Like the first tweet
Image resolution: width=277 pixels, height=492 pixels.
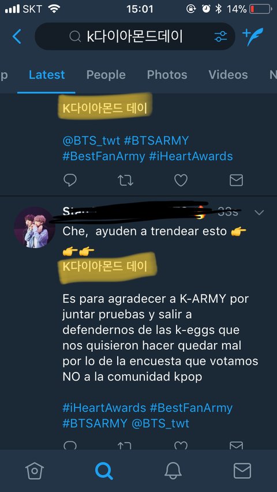(x=181, y=180)
